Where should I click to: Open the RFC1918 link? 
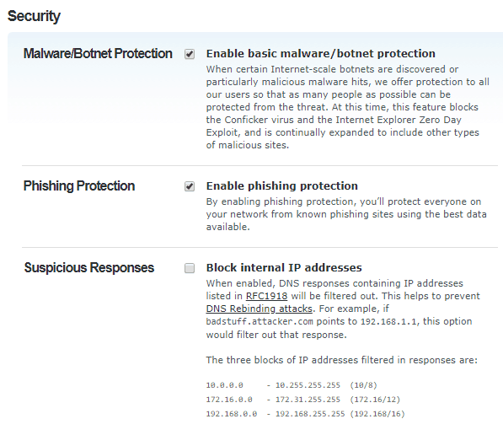coord(266,296)
